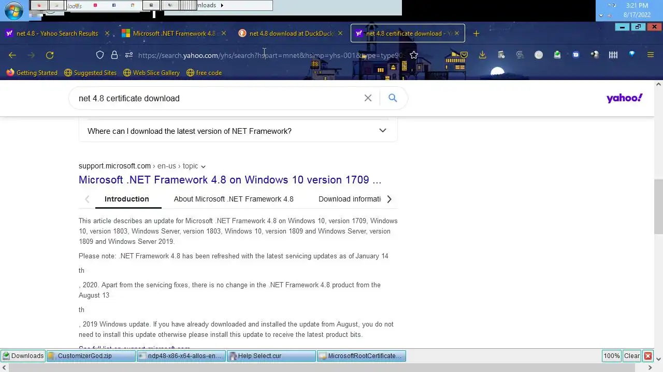
Task: Open a new browser tab
Action: (476, 34)
